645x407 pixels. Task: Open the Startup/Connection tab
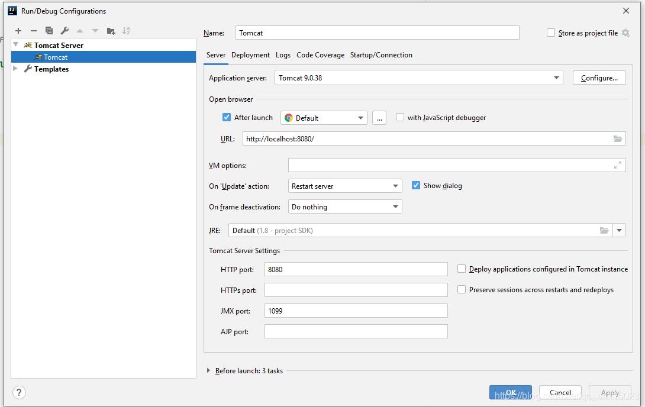coord(381,55)
